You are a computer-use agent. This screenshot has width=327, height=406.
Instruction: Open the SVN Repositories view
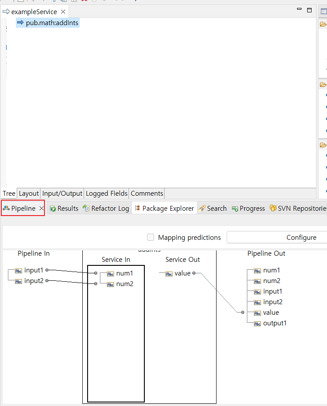[298, 208]
